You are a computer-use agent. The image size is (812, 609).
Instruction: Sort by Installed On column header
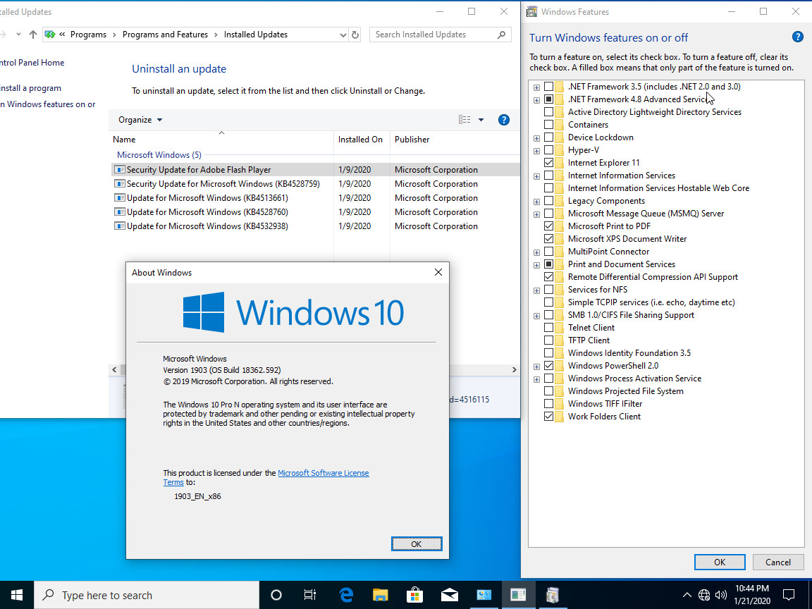coord(362,140)
